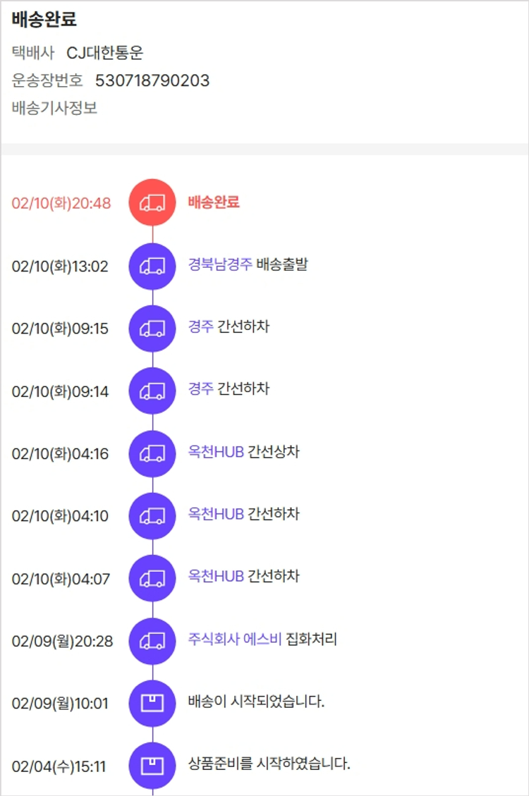Click the box icon for 상품준비를 시작하였습니다

click(x=152, y=765)
